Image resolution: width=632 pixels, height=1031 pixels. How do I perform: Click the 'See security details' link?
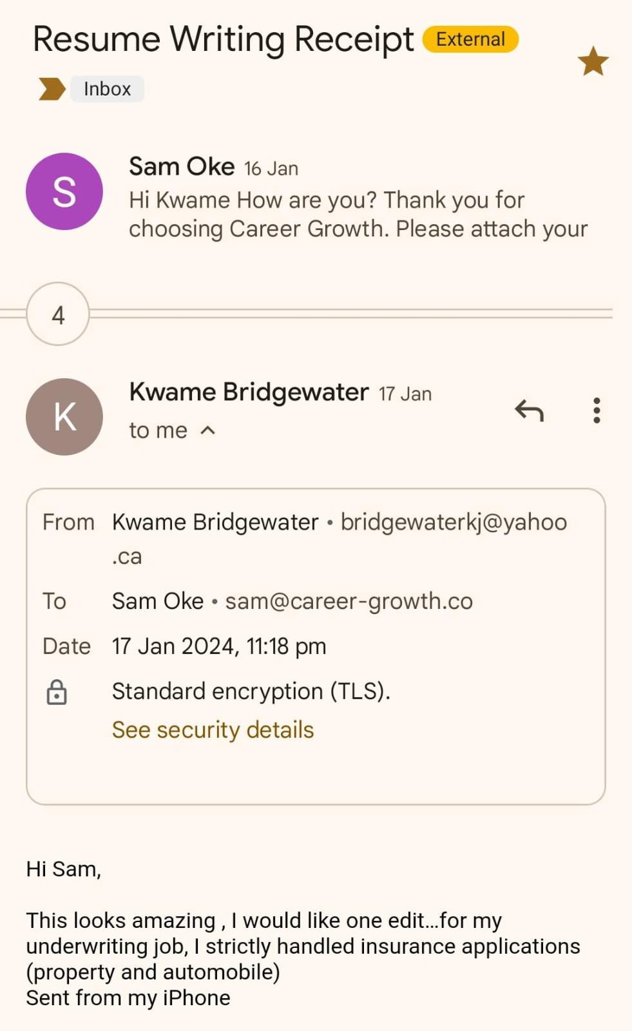point(213,730)
